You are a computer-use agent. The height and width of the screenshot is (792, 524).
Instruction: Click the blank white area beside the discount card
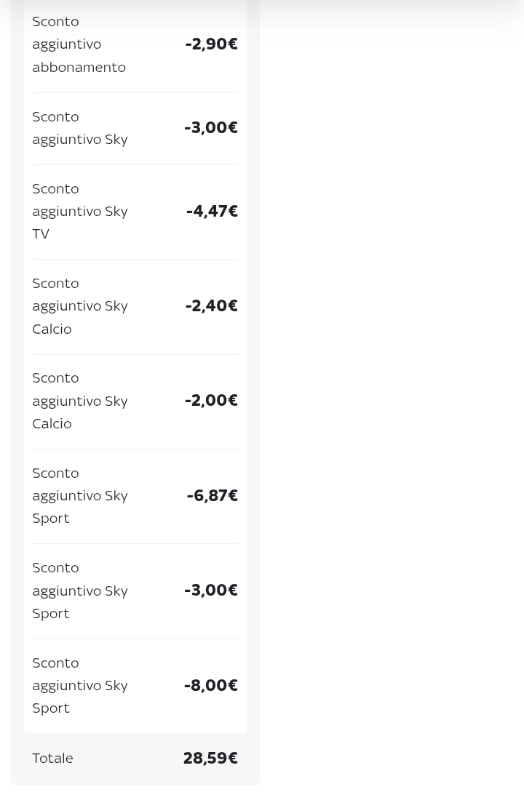(x=393, y=364)
